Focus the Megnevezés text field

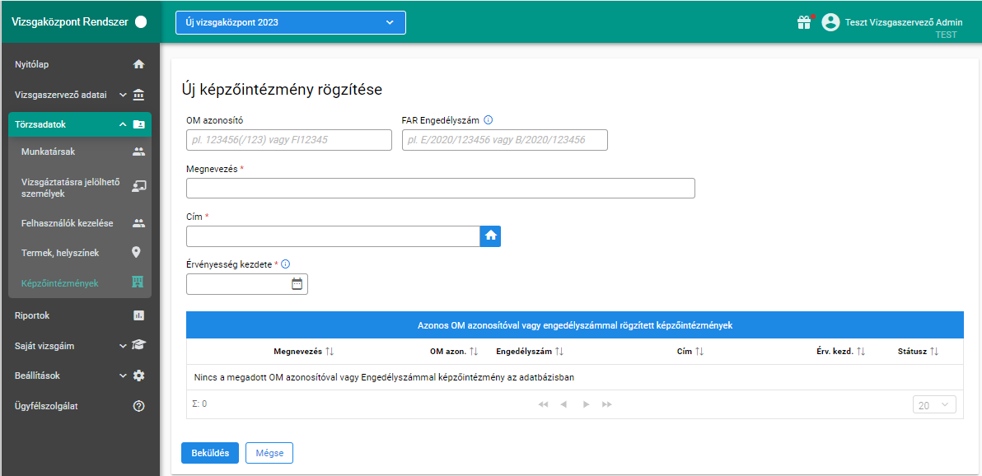pyautogui.click(x=441, y=188)
